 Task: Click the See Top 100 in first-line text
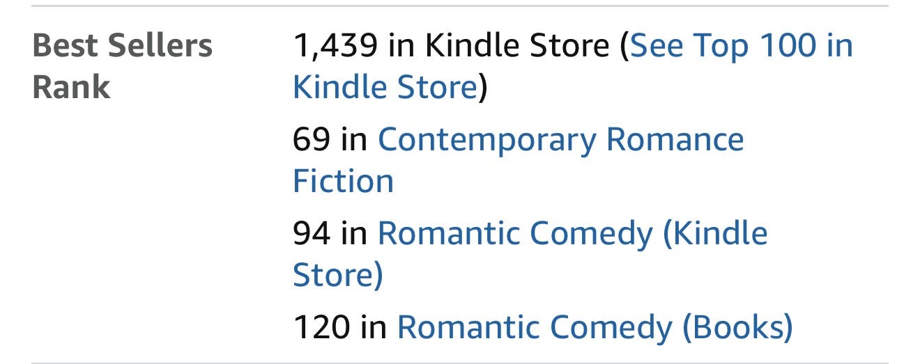742,47
